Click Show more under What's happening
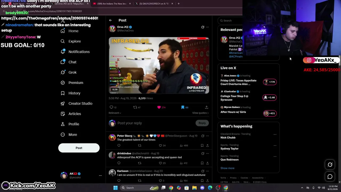Viewport: 341px width, 192px height. [228, 168]
